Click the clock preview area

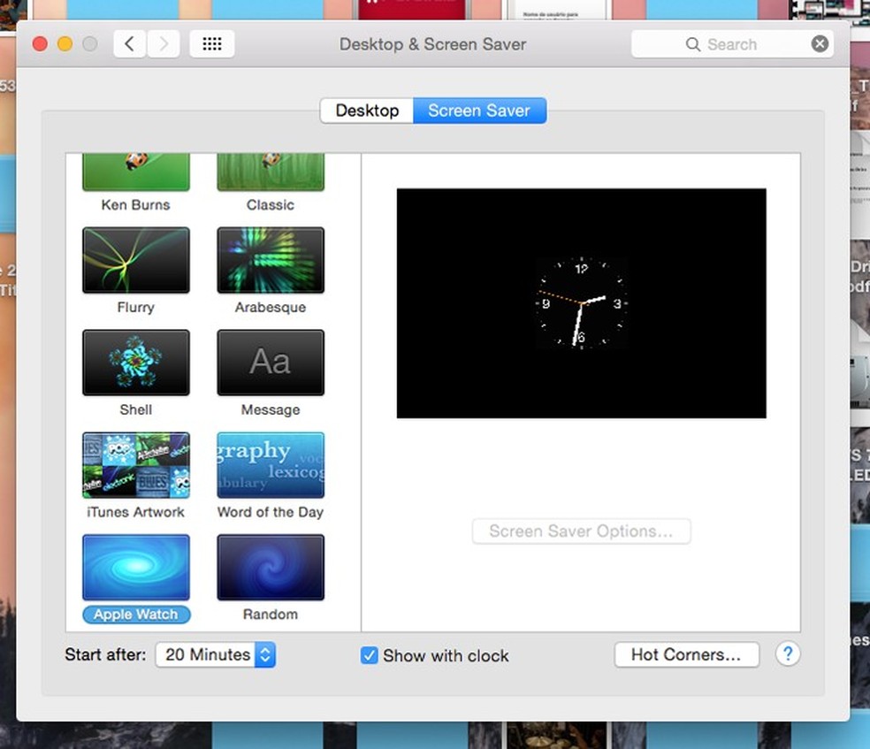pyautogui.click(x=582, y=303)
